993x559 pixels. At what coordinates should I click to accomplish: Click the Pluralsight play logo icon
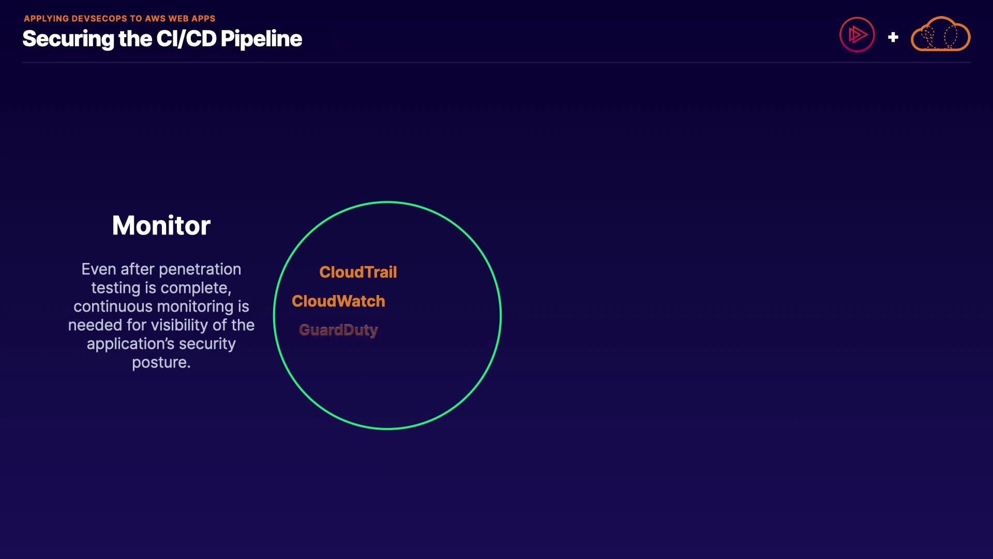[x=857, y=35]
